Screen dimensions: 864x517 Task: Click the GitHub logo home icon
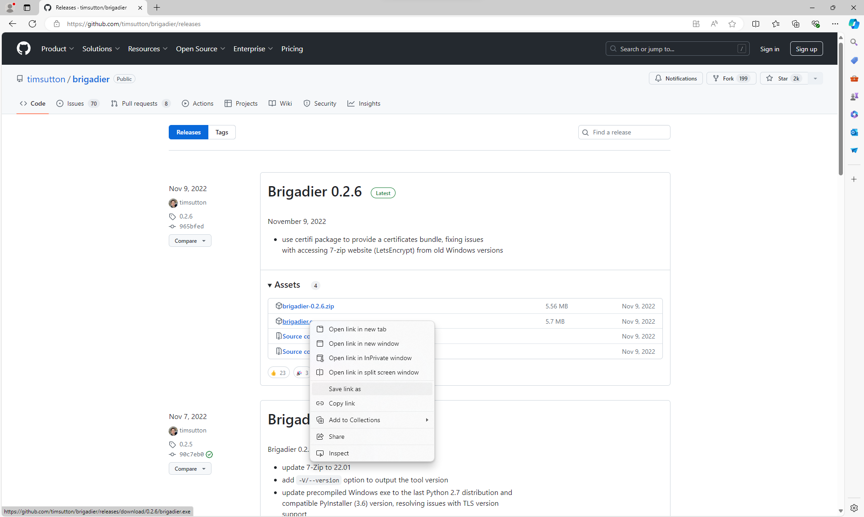(23, 49)
